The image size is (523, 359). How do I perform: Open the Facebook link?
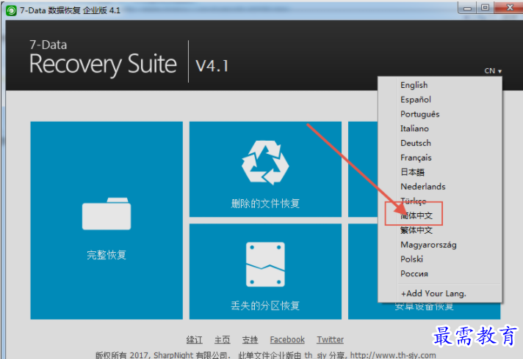point(287,340)
